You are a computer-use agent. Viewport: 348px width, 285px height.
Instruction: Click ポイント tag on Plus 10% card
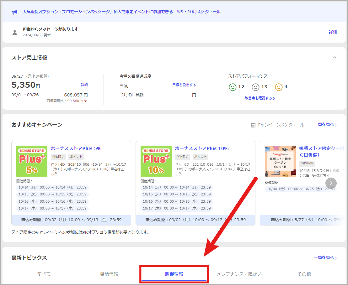point(201,157)
